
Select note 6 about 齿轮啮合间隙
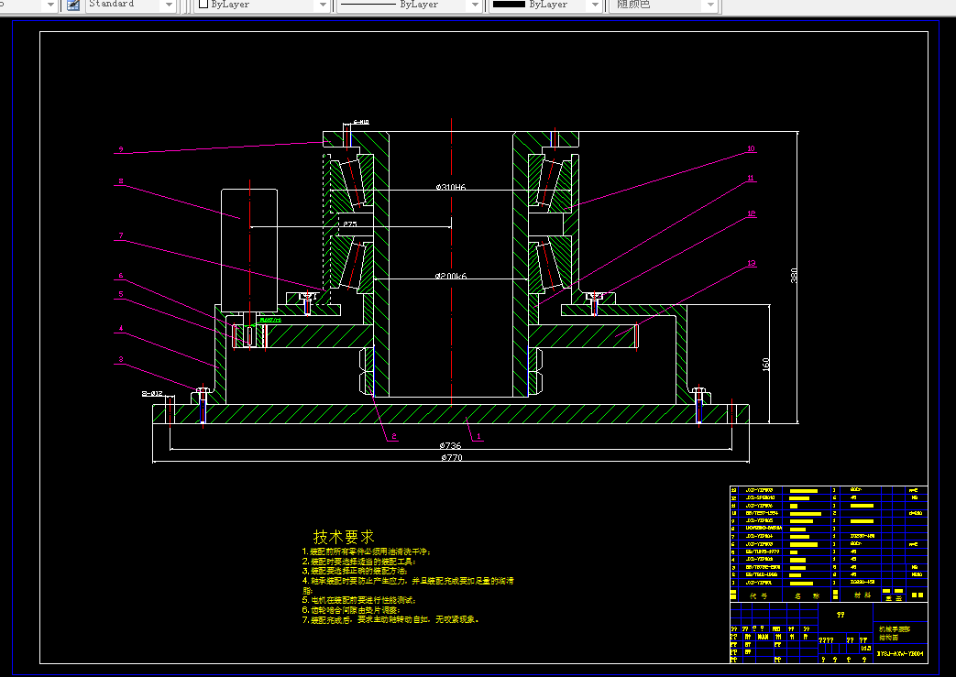click(x=351, y=610)
